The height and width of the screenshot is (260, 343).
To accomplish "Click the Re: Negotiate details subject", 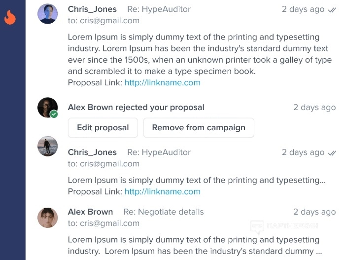I will pyautogui.click(x=163, y=212).
